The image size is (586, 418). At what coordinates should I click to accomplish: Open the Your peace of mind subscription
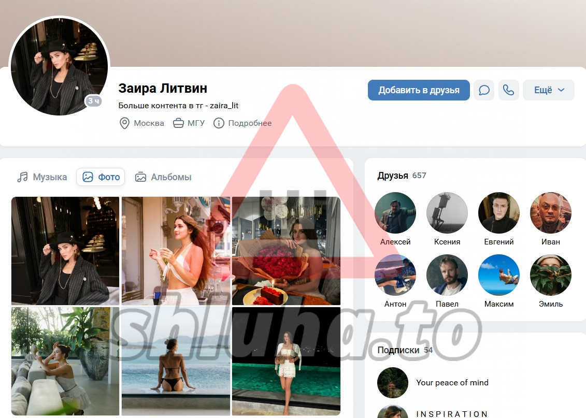(452, 383)
